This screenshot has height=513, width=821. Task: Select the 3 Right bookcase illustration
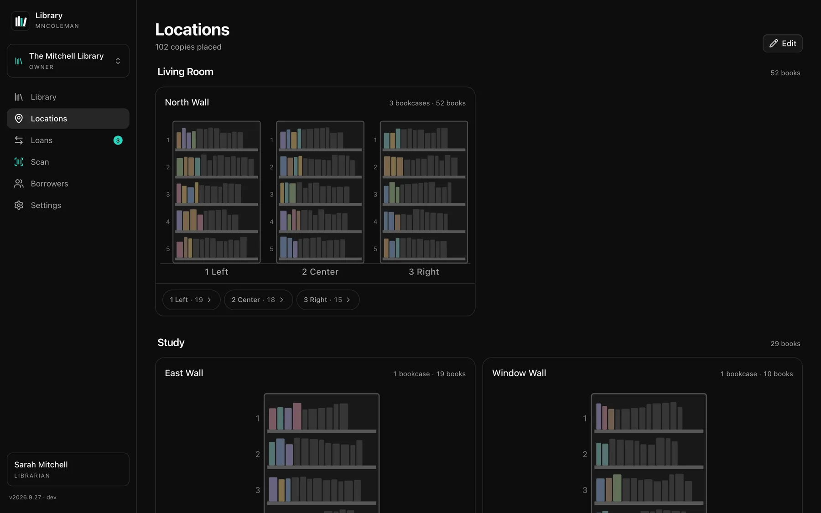(424, 192)
